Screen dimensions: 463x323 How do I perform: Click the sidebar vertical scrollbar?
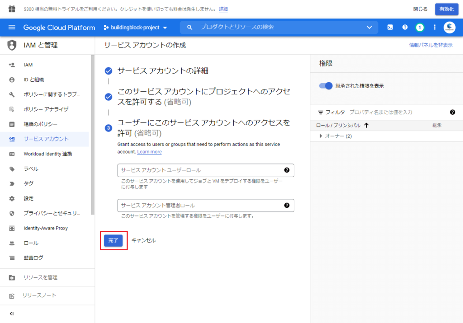coord(93,135)
